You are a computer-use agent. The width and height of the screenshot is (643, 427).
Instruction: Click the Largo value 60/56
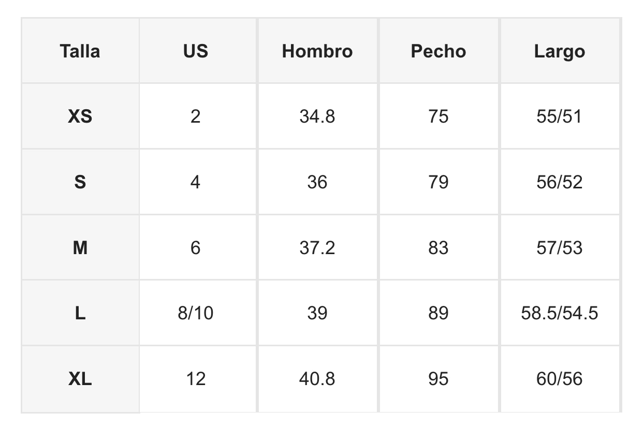[x=559, y=379]
